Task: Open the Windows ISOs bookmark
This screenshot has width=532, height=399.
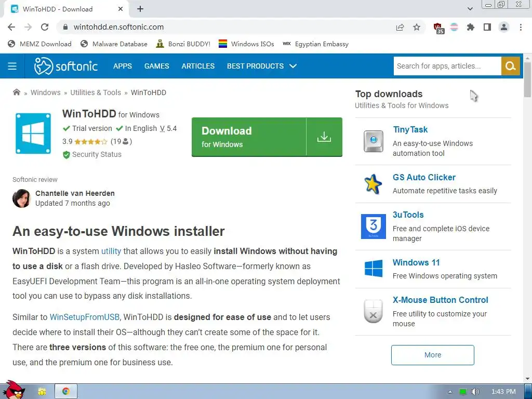Action: [246, 44]
